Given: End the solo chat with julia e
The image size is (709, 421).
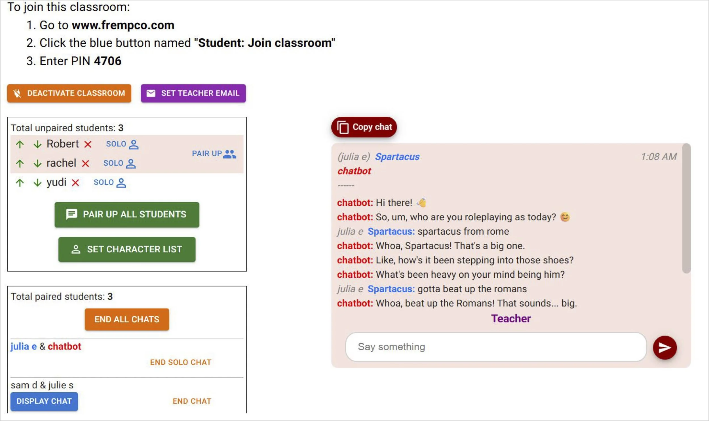Looking at the screenshot, I should click(181, 362).
